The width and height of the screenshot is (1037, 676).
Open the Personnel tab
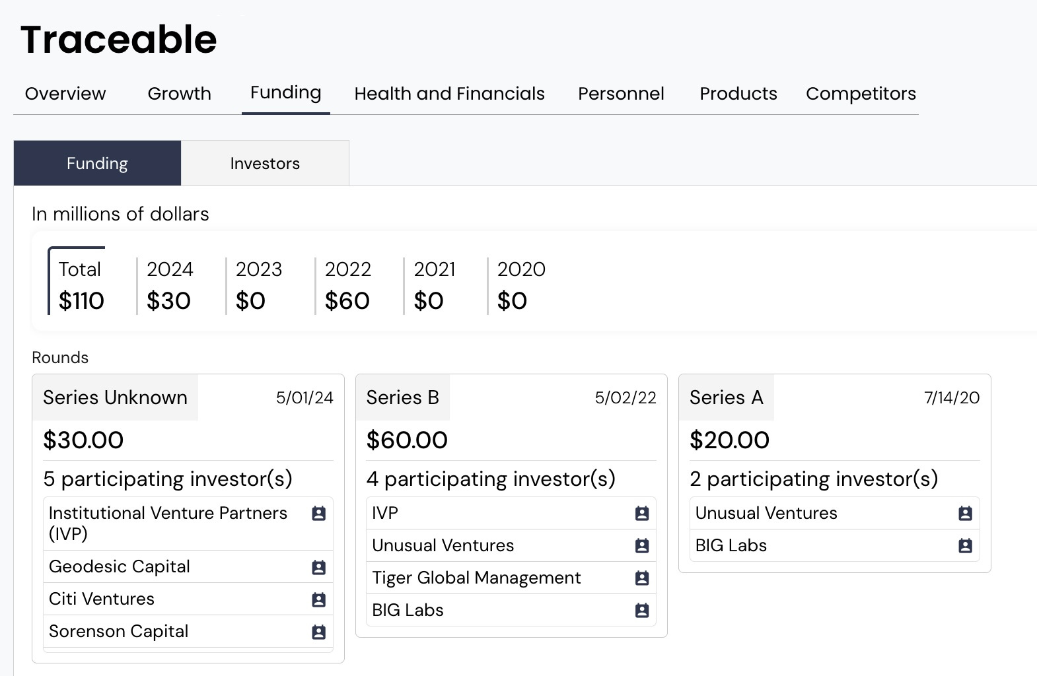(621, 94)
